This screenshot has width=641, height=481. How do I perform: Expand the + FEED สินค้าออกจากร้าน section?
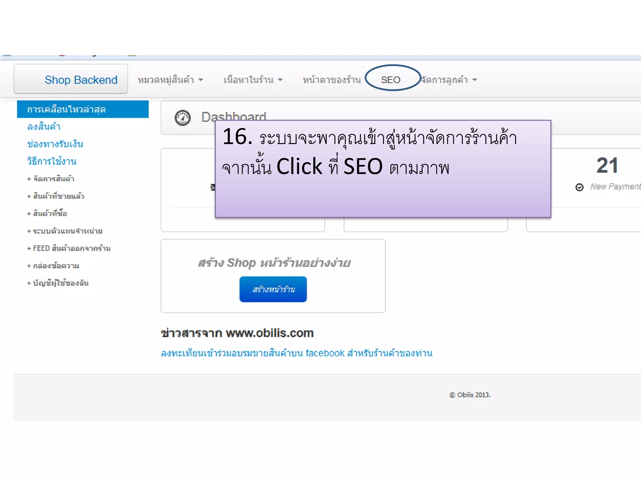click(x=69, y=248)
